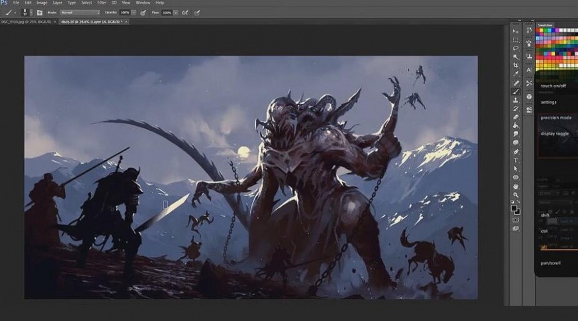Switch to the DSC_4310.jpg document tab
This screenshot has width=578, height=321.
click(26, 22)
